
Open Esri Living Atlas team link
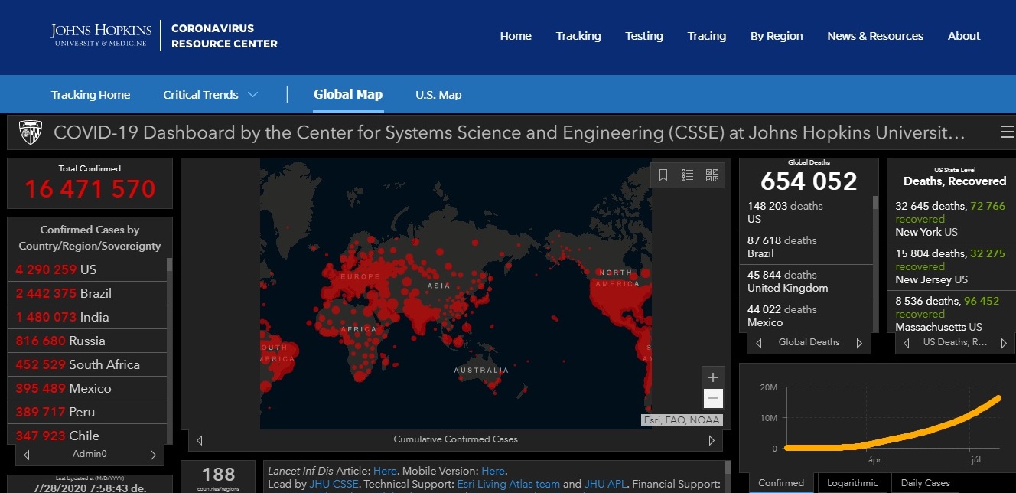(x=508, y=484)
